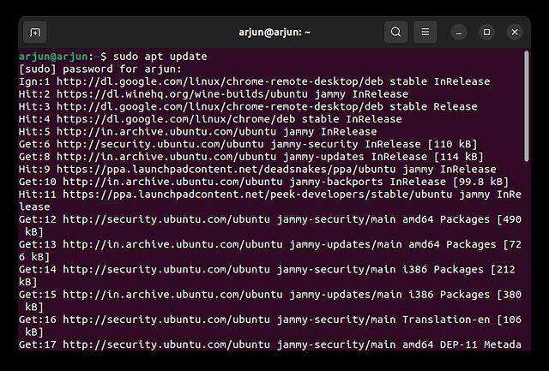Close the terminal window

(514, 33)
